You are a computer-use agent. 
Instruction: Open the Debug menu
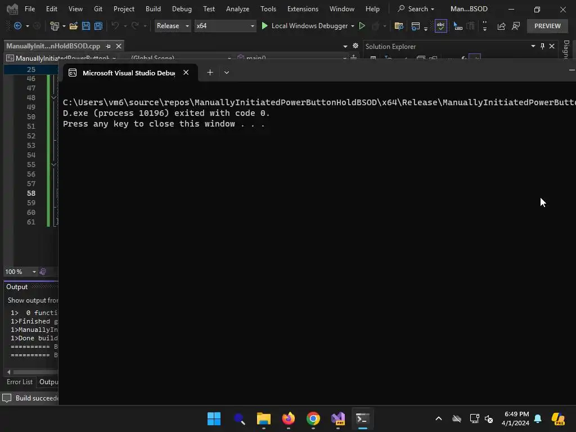tap(182, 9)
